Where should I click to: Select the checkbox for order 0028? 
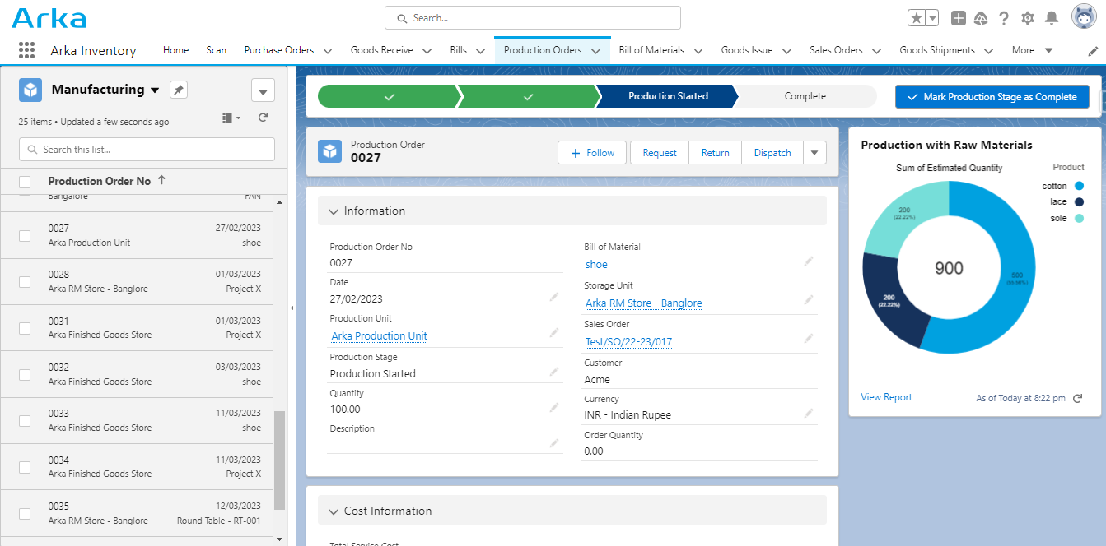click(24, 280)
